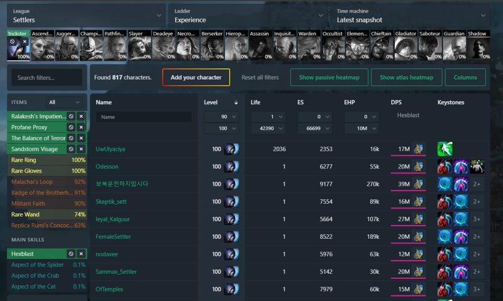
Task: Click the green keystone icon for UwUlyaciya
Action: pos(445,149)
